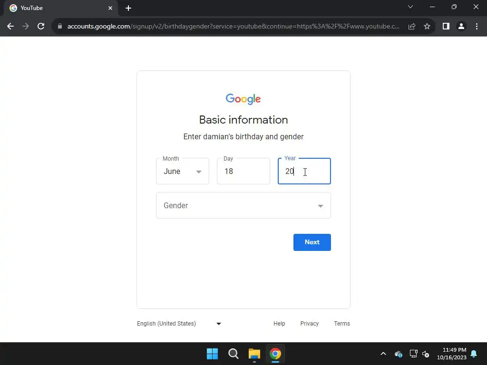487x365 pixels.
Task: Open the Terms link
Action: click(x=341, y=323)
